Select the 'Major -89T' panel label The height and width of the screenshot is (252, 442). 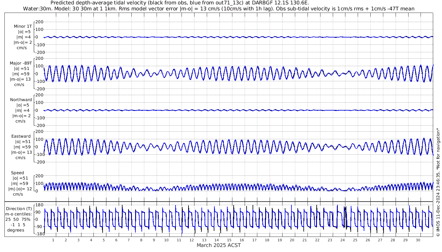tap(21, 63)
